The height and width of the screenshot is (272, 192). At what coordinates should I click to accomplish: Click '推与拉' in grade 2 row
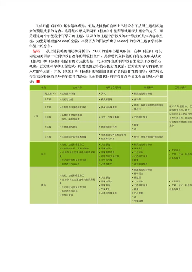(x=137, y=109)
